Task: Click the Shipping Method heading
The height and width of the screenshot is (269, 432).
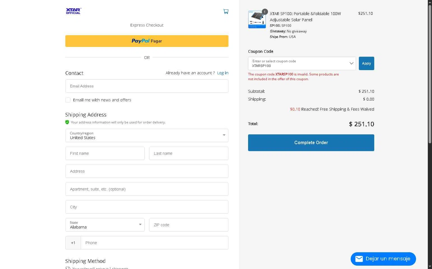Action: 86,261
